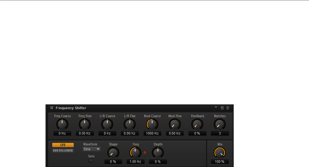309x167 pixels.
Task: Adjust the Mod Fine knob
Action: click(x=175, y=124)
